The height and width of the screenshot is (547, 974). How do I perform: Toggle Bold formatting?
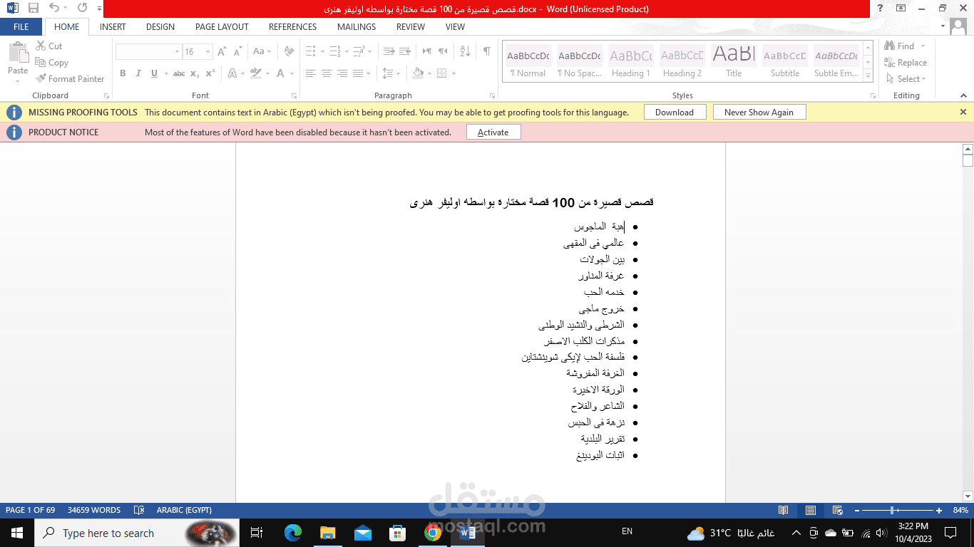[x=123, y=73]
